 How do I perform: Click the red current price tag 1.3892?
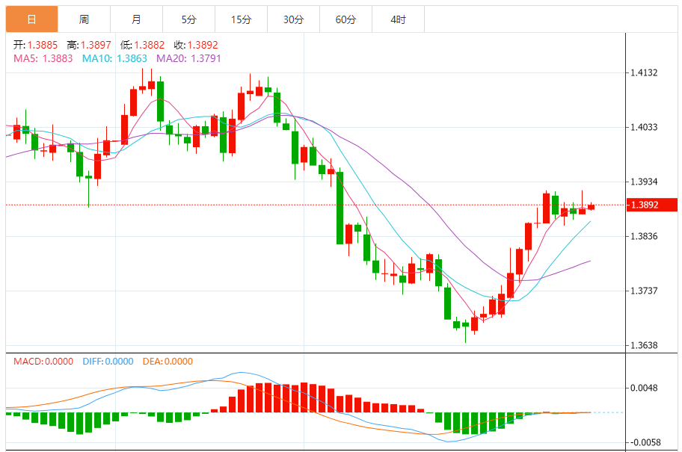pyautogui.click(x=644, y=205)
